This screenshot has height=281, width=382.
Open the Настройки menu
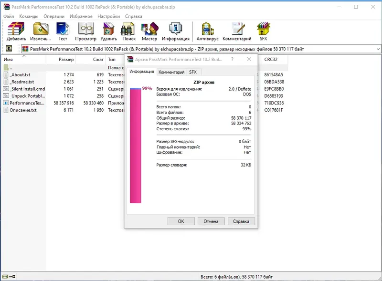109,16
